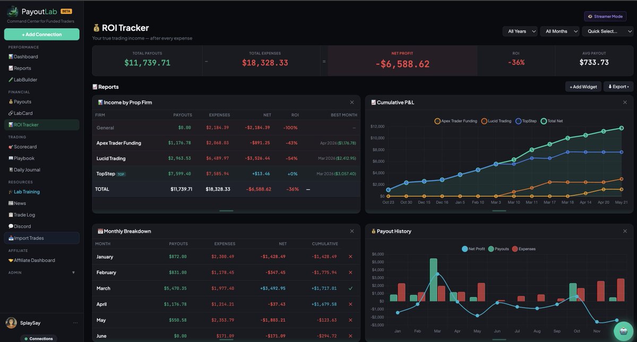637x342 pixels.
Task: Toggle Total Net legend series
Action: (x=552, y=121)
